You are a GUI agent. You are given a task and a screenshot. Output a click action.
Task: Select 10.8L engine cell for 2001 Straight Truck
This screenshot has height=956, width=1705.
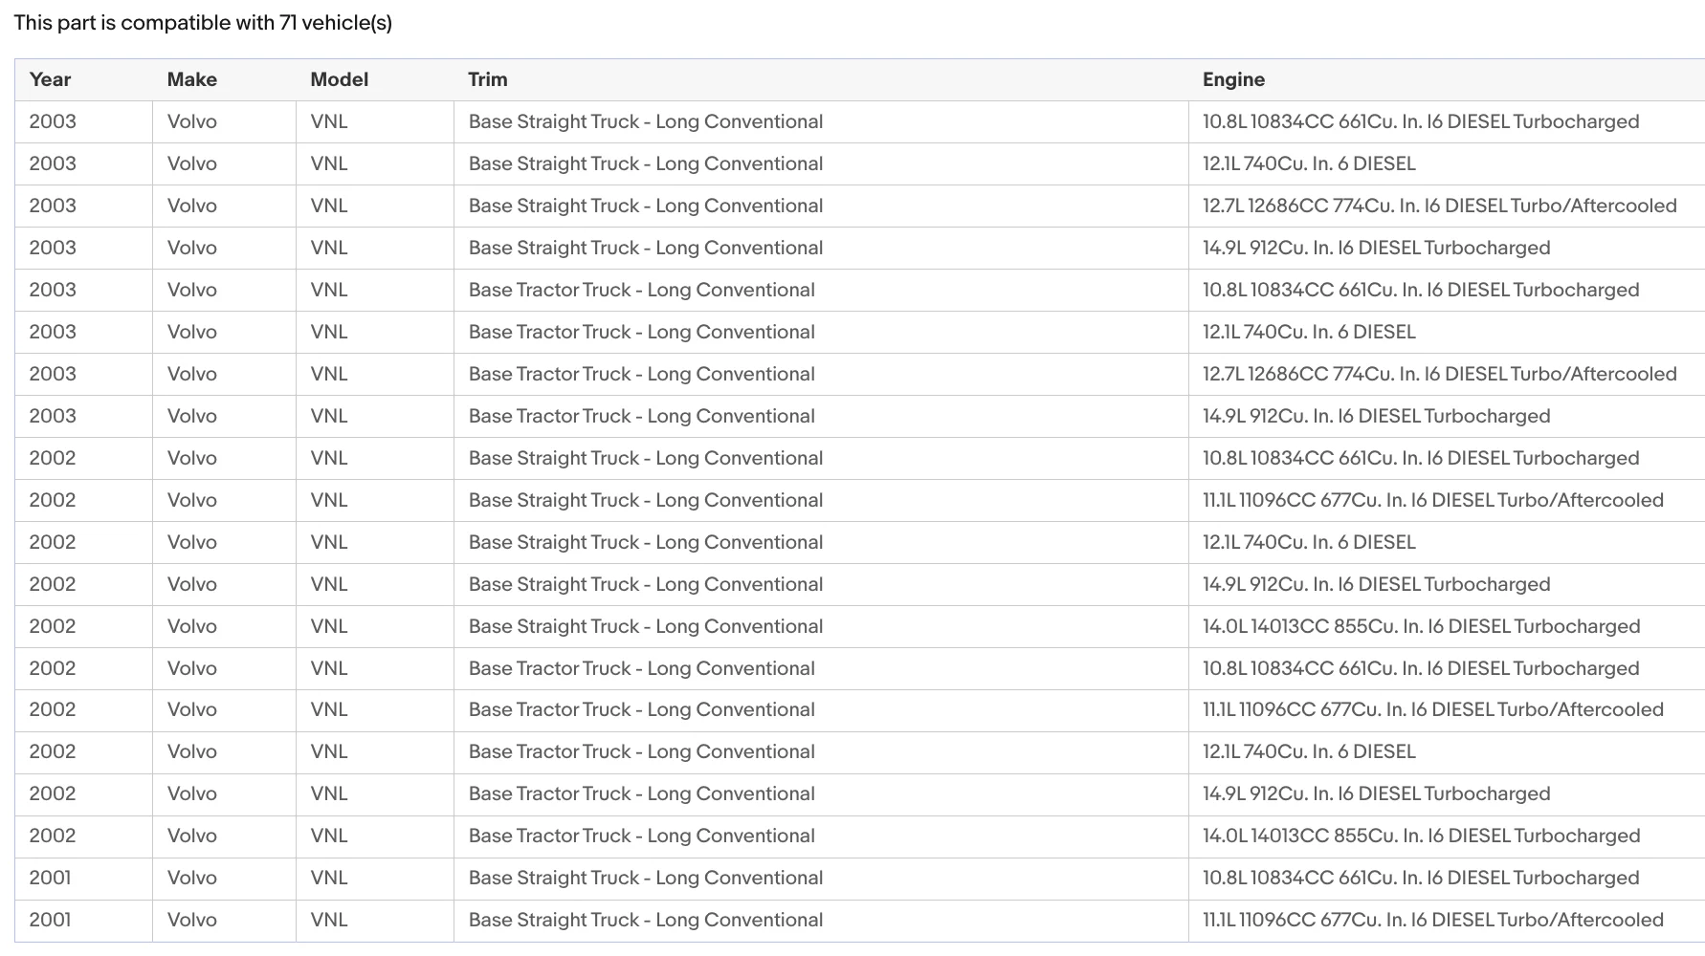(x=1447, y=878)
